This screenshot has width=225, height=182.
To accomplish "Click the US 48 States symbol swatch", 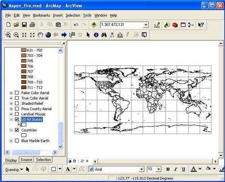I will coord(24,124).
